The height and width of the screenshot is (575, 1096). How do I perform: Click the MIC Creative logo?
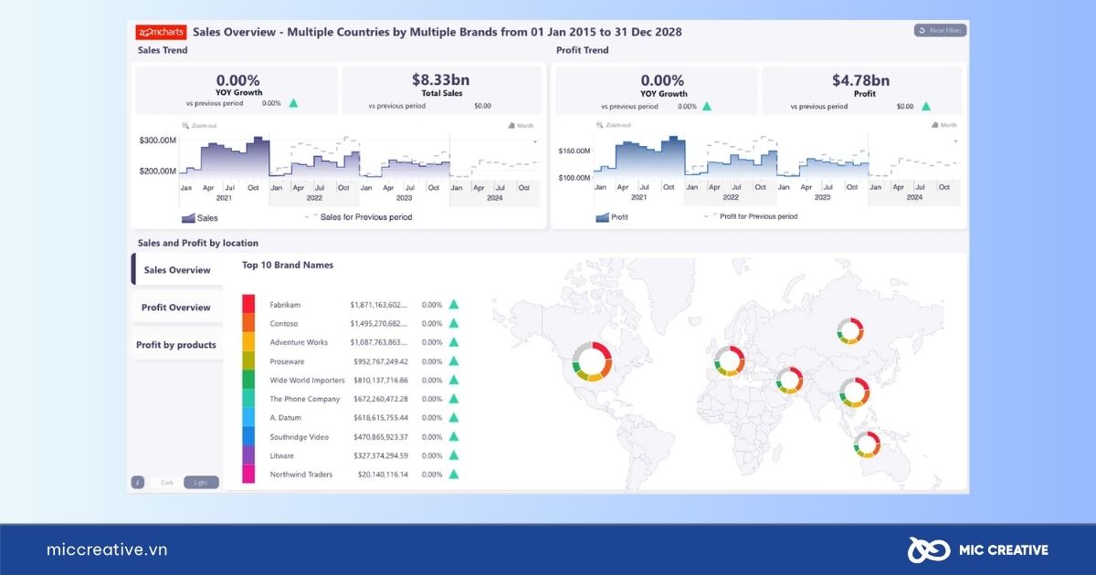(x=978, y=549)
